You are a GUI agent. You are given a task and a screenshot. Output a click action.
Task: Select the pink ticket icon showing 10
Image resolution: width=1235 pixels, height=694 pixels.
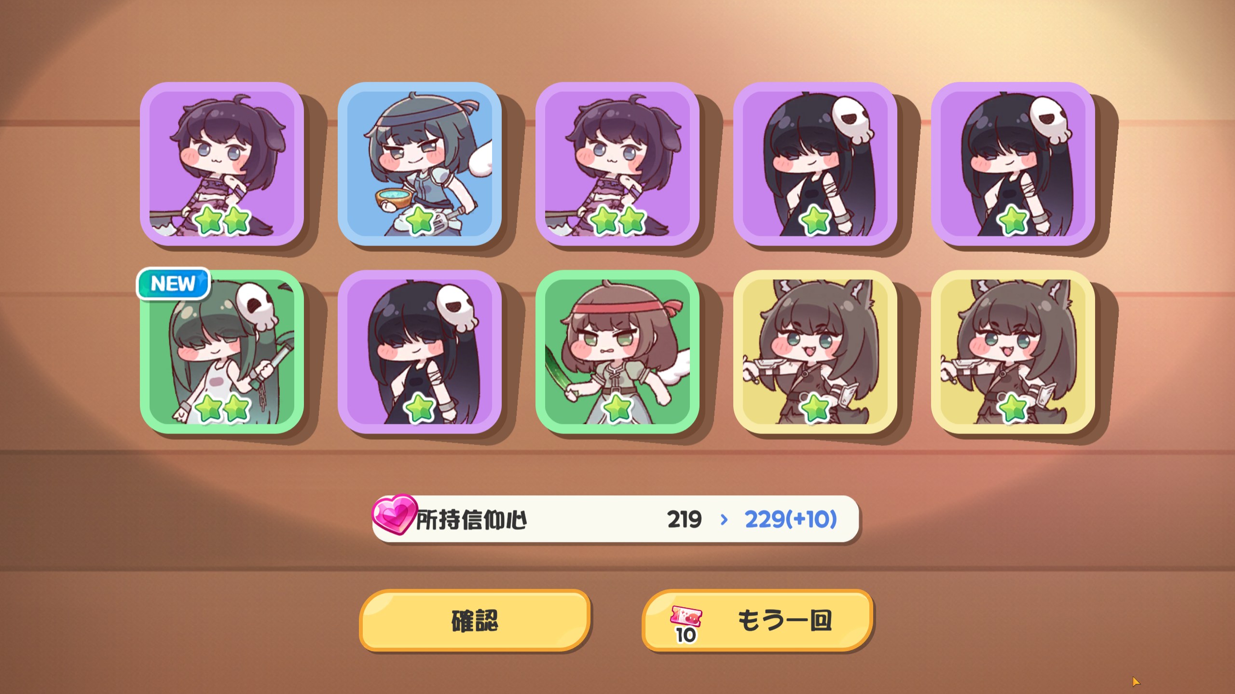686,625
